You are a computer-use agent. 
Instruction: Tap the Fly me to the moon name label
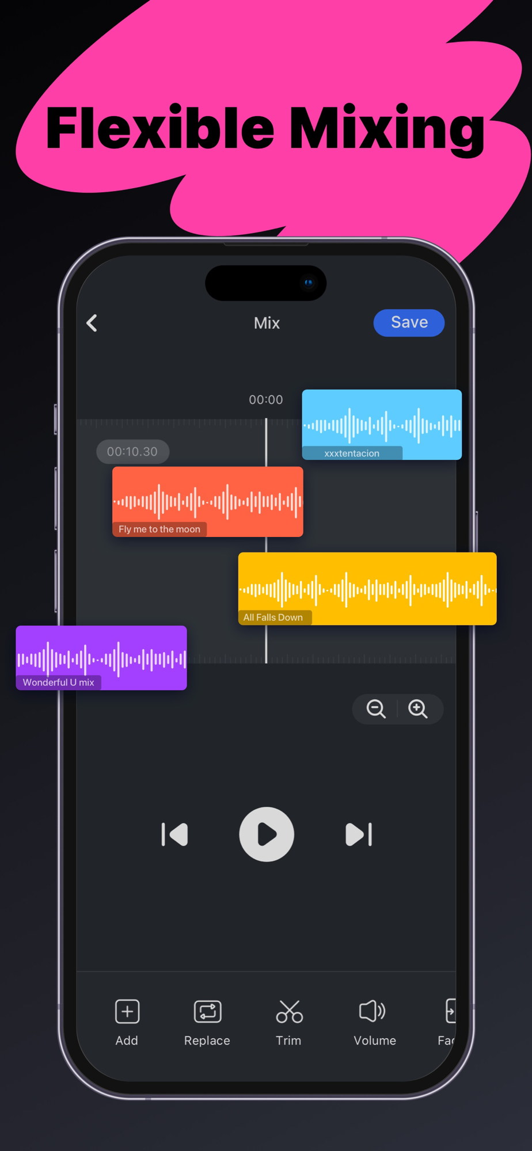click(x=159, y=529)
